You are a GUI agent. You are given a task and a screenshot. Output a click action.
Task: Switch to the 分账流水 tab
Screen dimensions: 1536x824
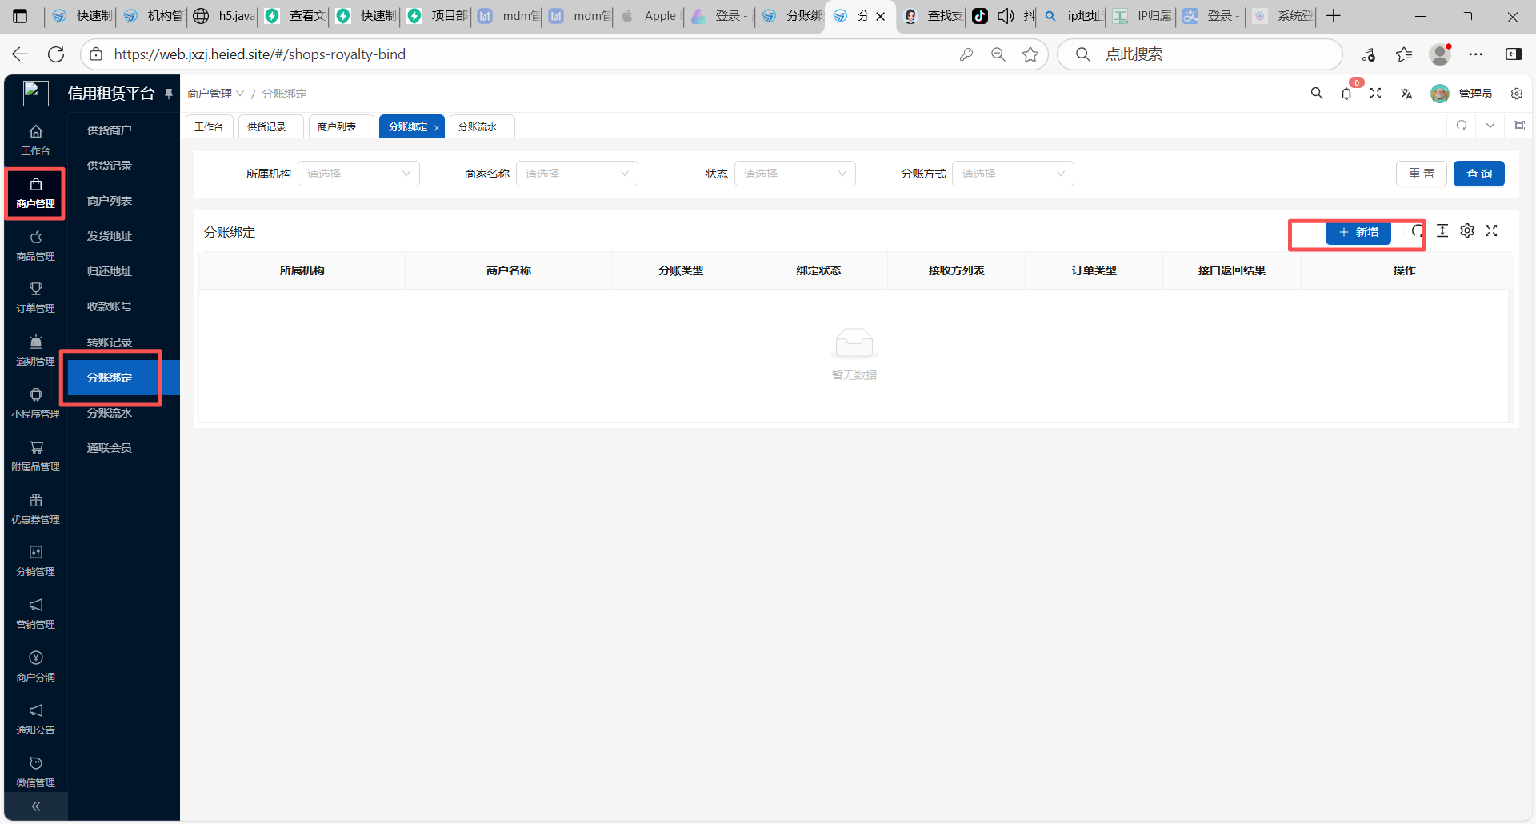pos(478,127)
